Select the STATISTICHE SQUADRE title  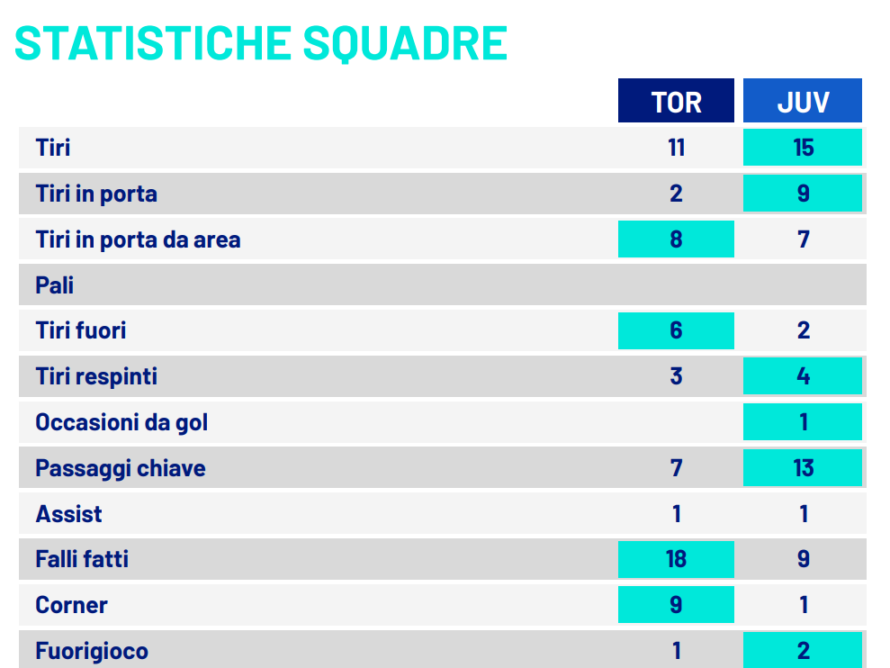[261, 43]
